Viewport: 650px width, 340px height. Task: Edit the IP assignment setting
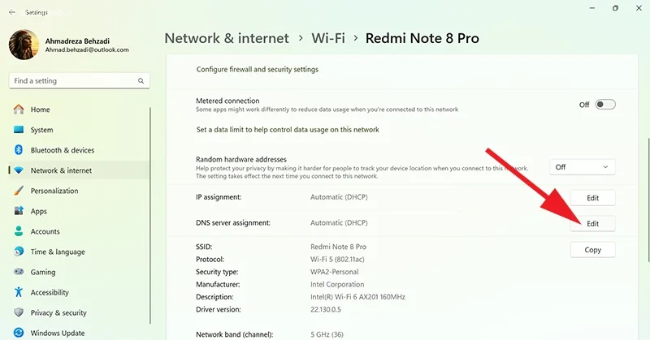(x=593, y=198)
